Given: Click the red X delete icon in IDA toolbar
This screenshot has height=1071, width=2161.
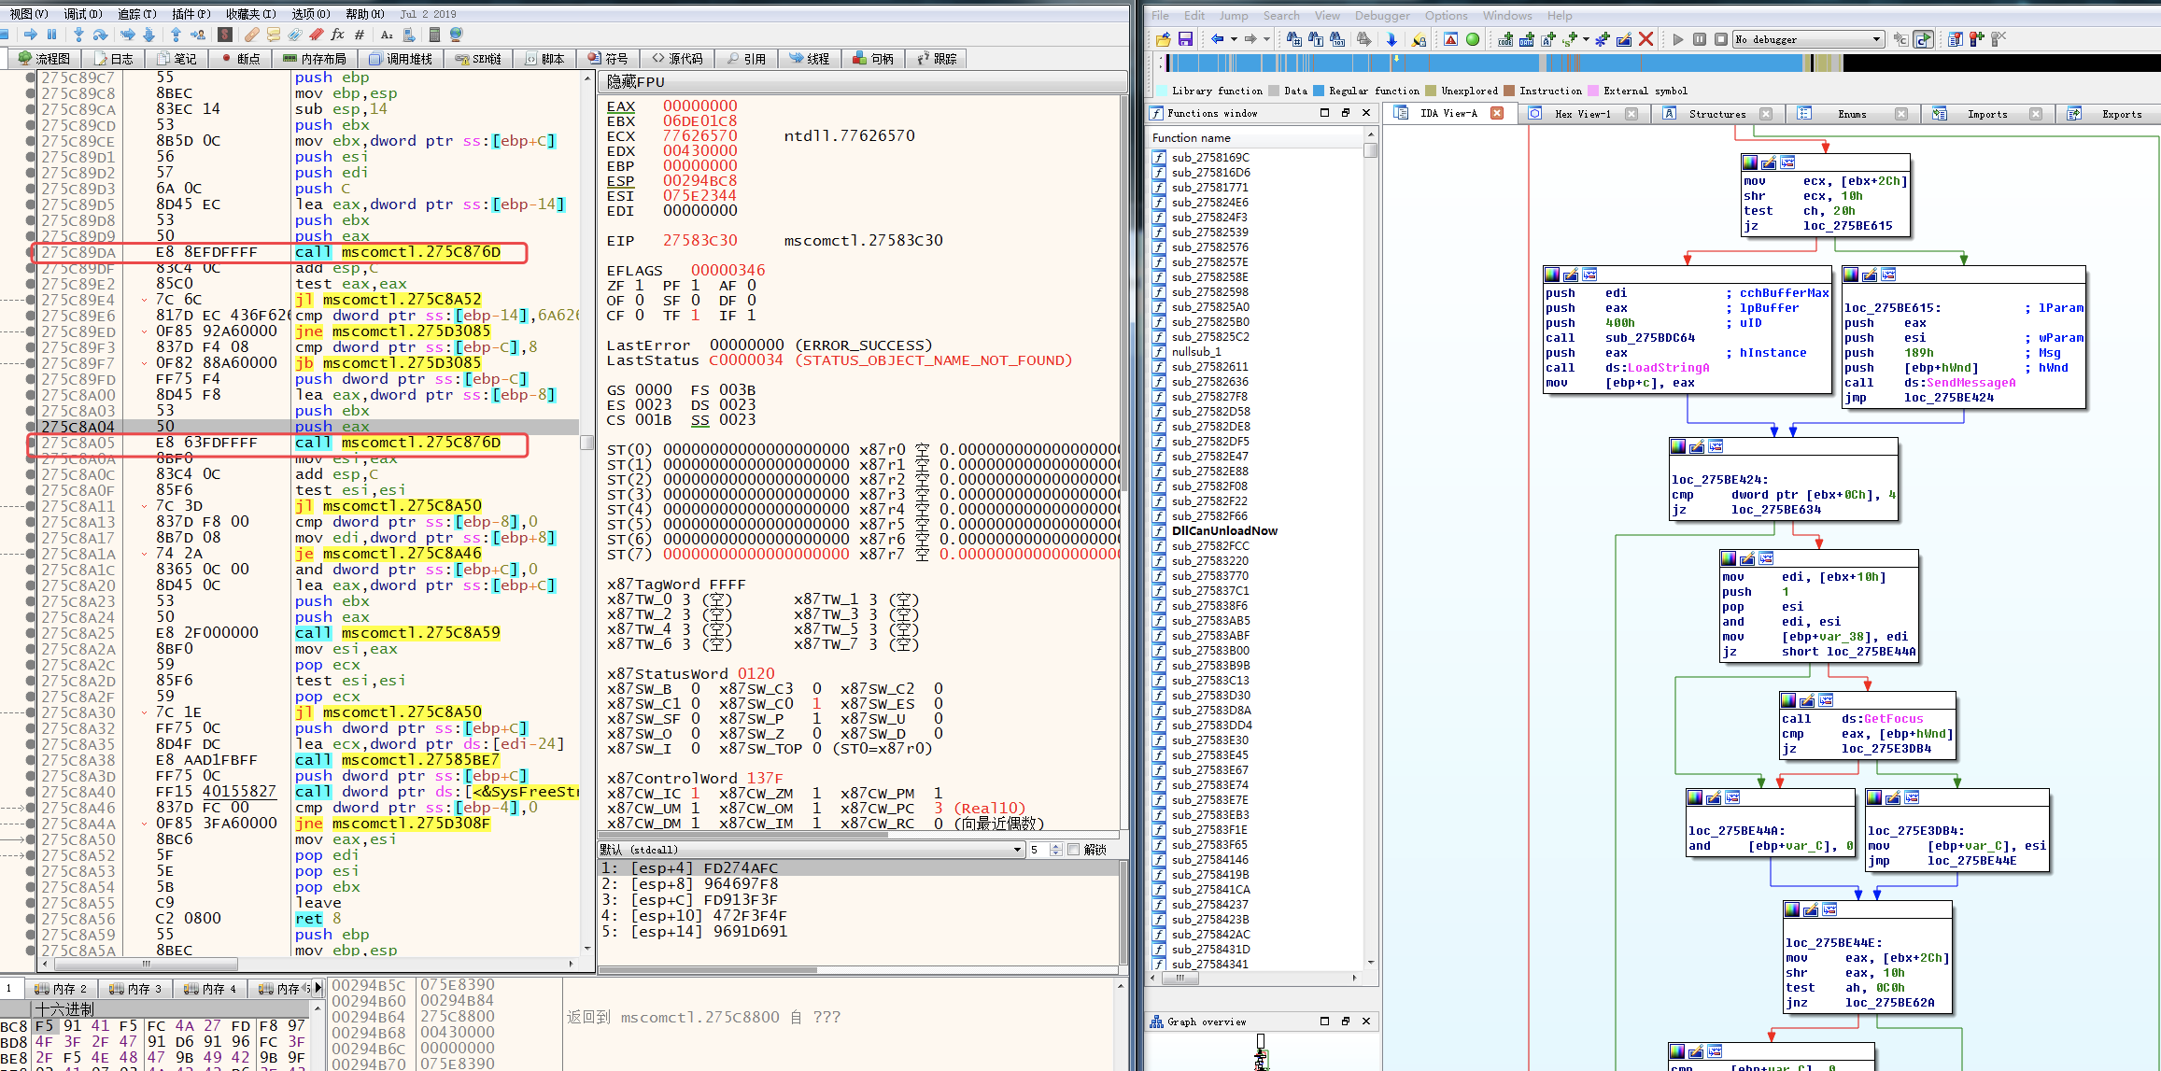Looking at the screenshot, I should pyautogui.click(x=1646, y=39).
